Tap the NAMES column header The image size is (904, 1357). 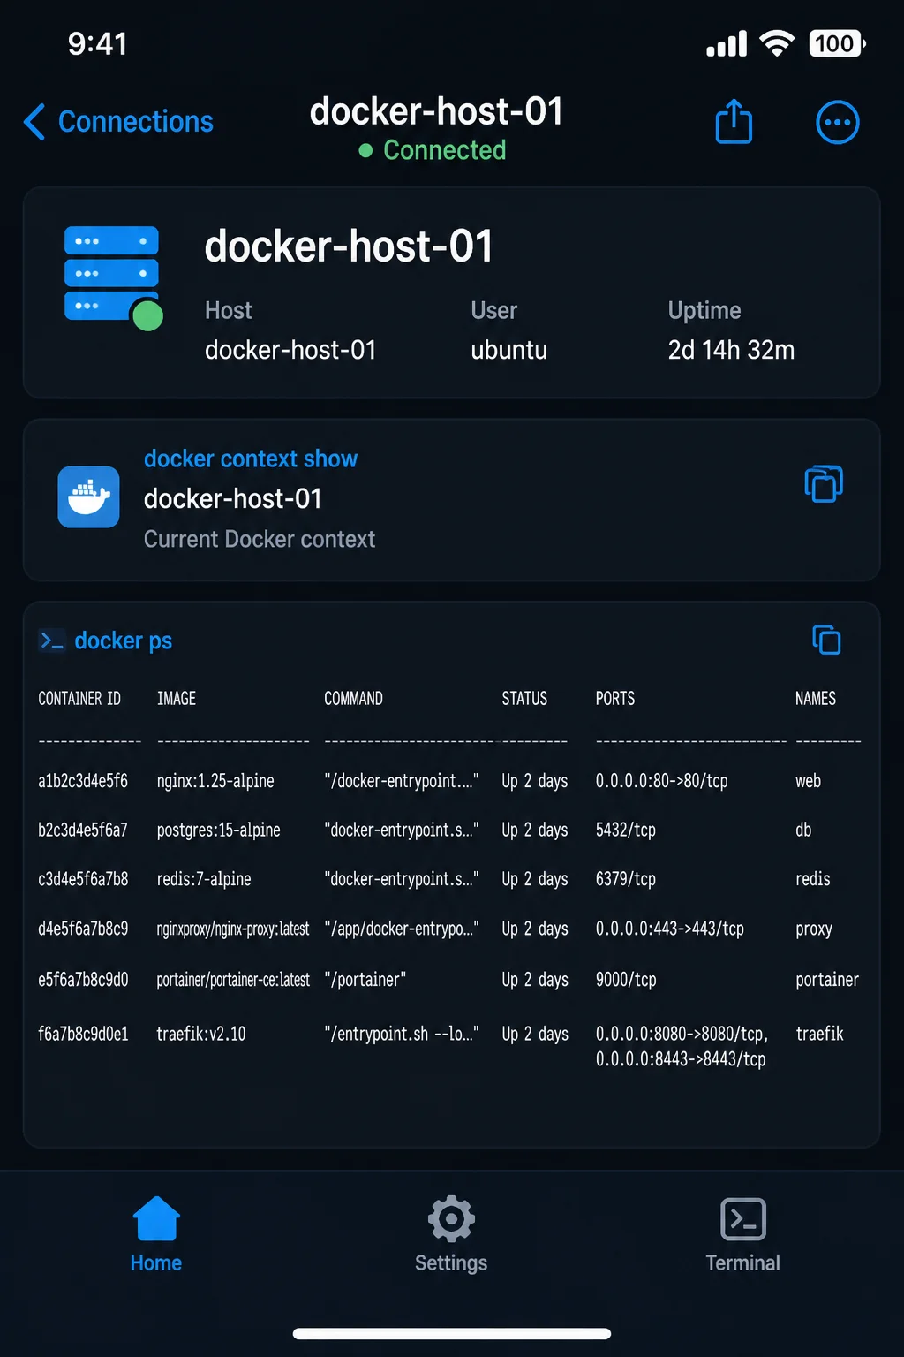[815, 699]
